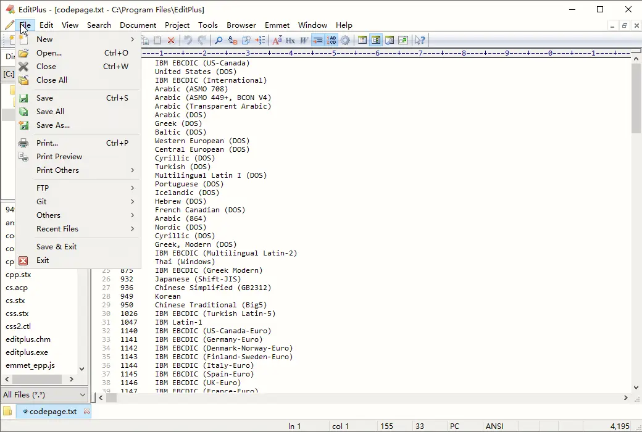Expand the New submenu
The image size is (642, 432).
78,39
